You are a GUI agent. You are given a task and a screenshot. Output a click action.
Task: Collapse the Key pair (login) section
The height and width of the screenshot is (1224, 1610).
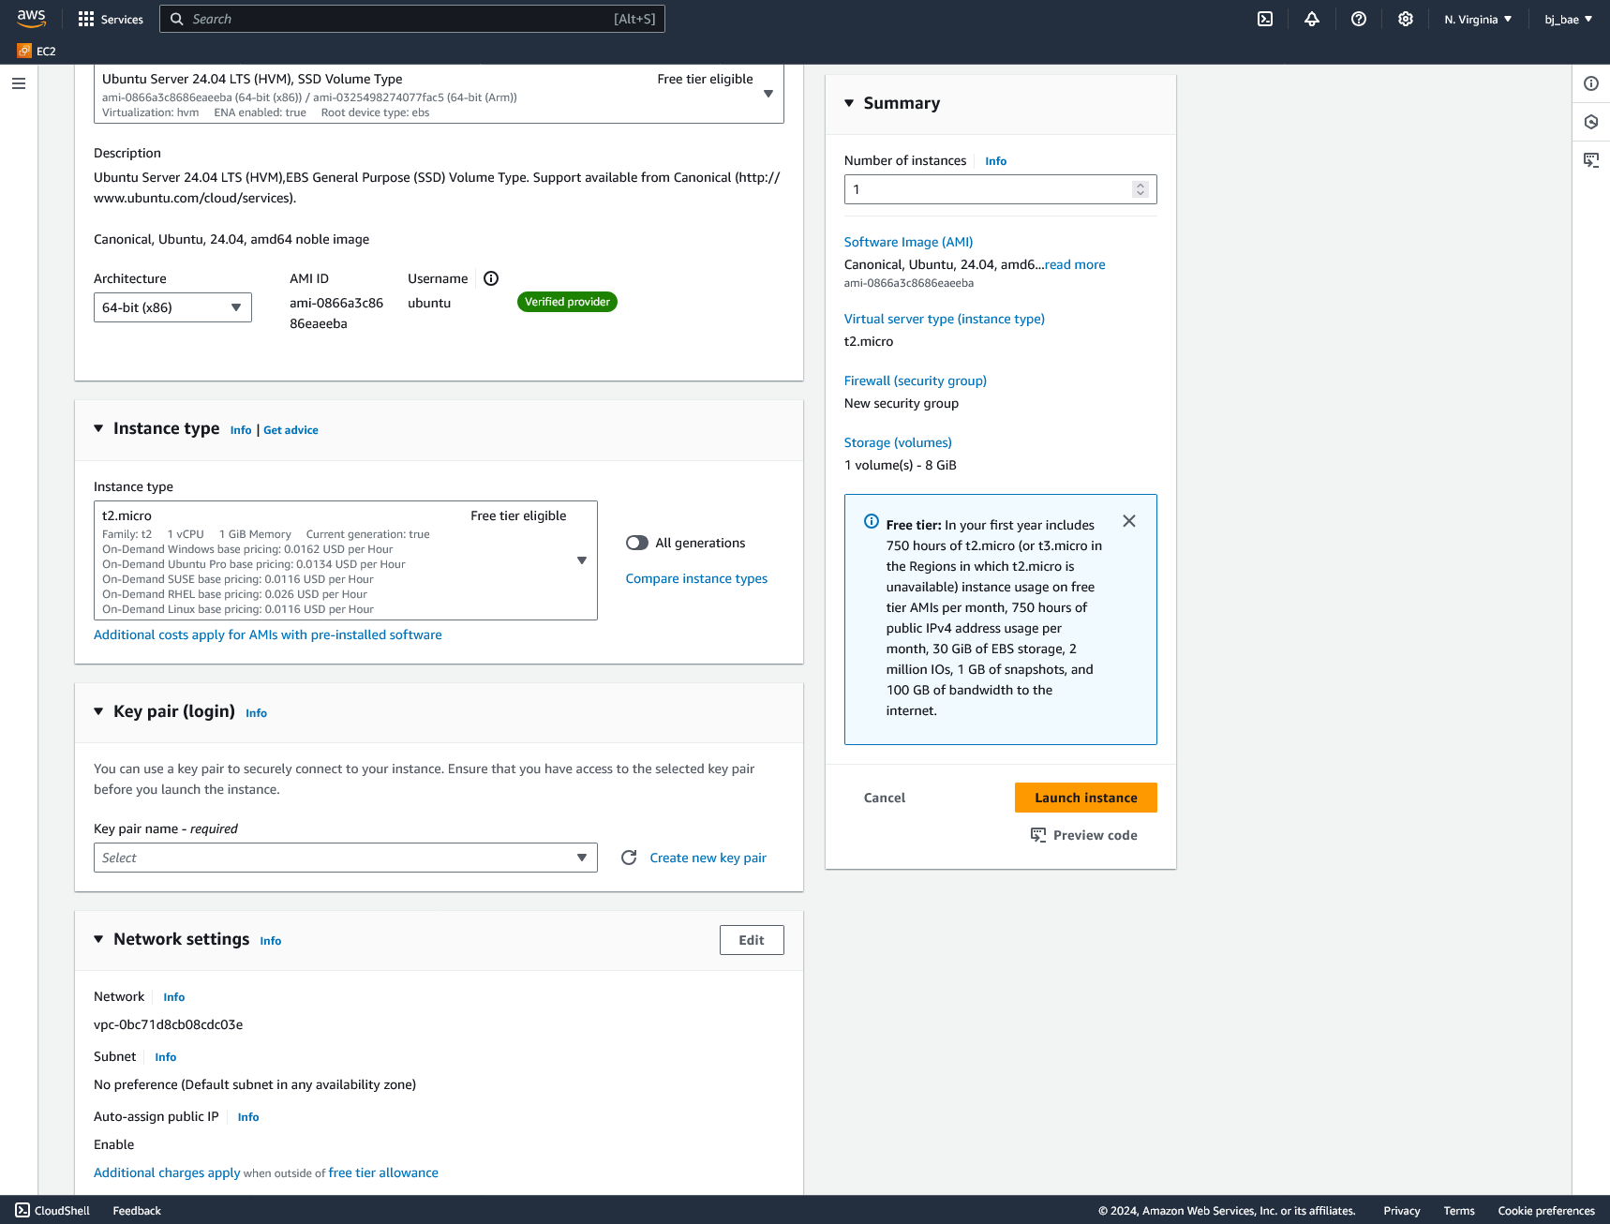[x=98, y=711]
